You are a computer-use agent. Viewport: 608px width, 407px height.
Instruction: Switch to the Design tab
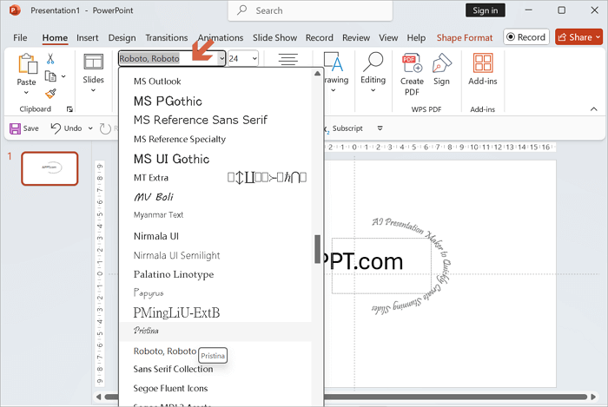pyautogui.click(x=122, y=38)
